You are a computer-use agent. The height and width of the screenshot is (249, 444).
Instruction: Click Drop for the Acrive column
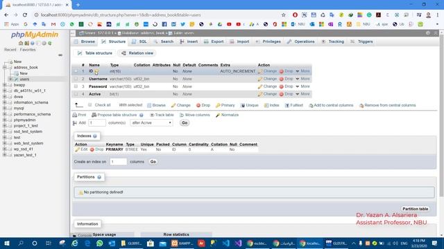point(287,94)
